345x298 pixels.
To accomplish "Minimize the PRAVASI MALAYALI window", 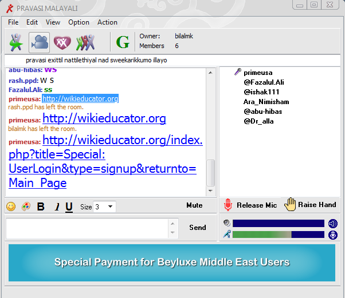I will click(x=300, y=5).
